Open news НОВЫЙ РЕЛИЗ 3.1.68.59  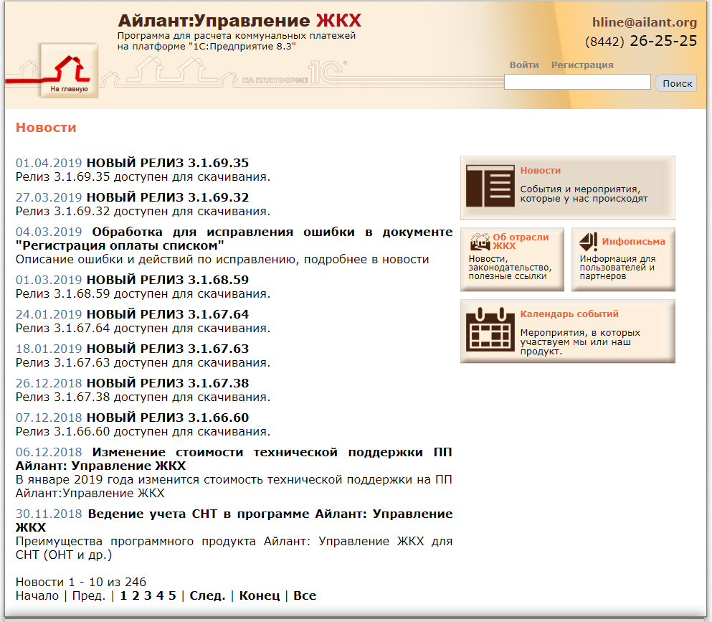(x=168, y=279)
